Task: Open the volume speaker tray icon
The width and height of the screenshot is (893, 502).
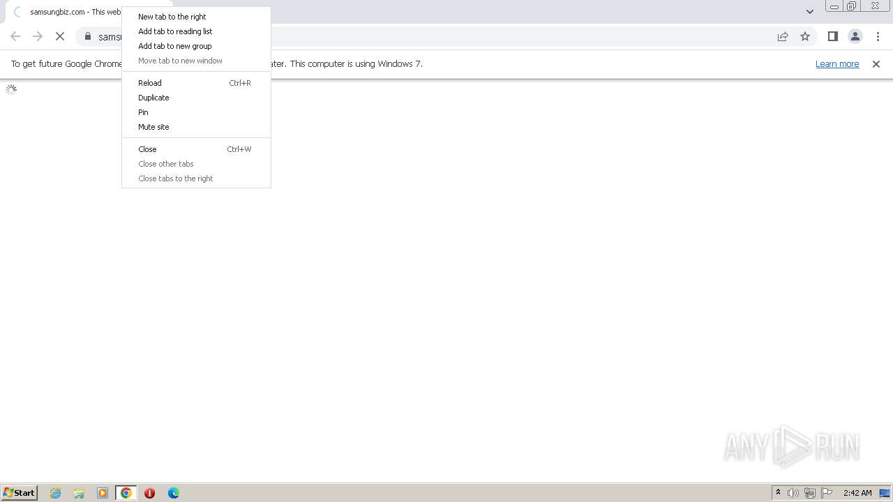Action: click(x=793, y=493)
